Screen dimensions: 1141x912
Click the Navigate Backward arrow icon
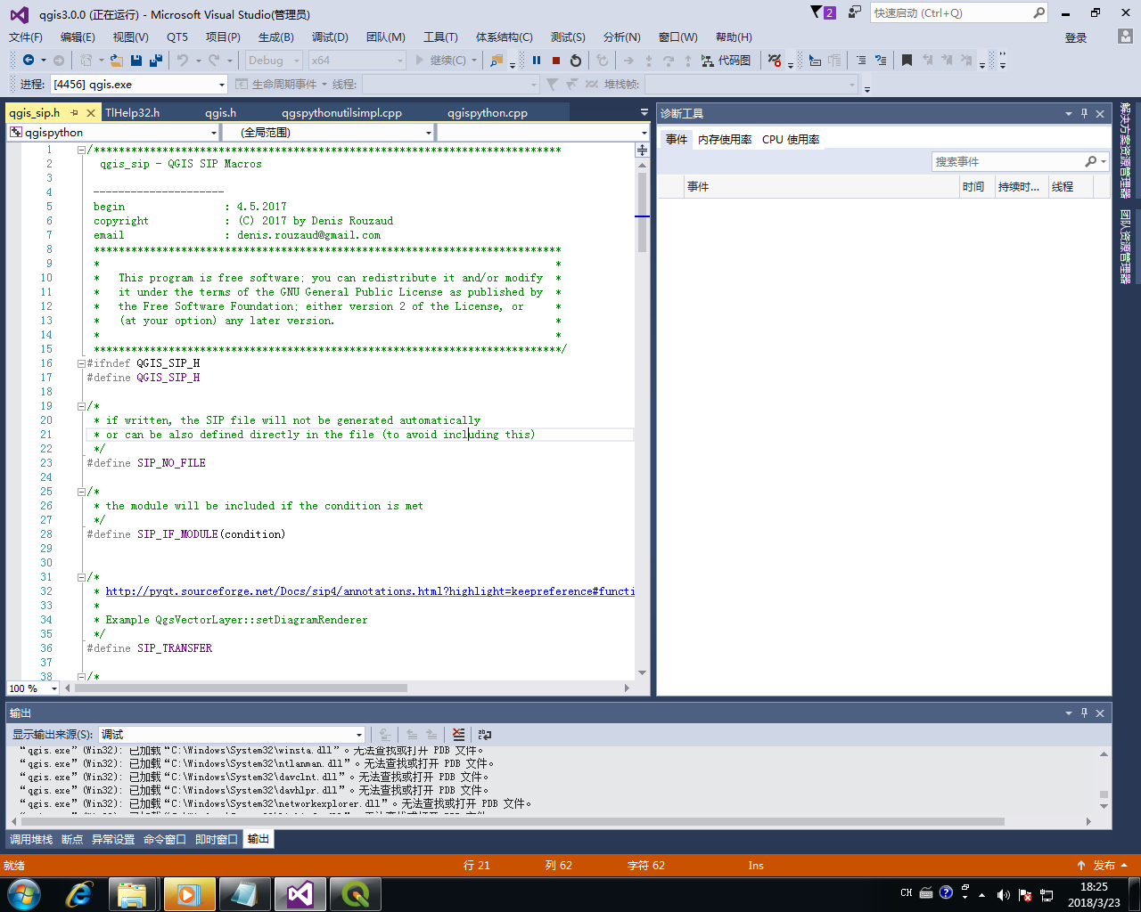pos(29,60)
